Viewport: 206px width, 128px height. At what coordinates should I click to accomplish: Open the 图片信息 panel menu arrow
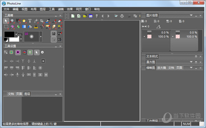191,15
